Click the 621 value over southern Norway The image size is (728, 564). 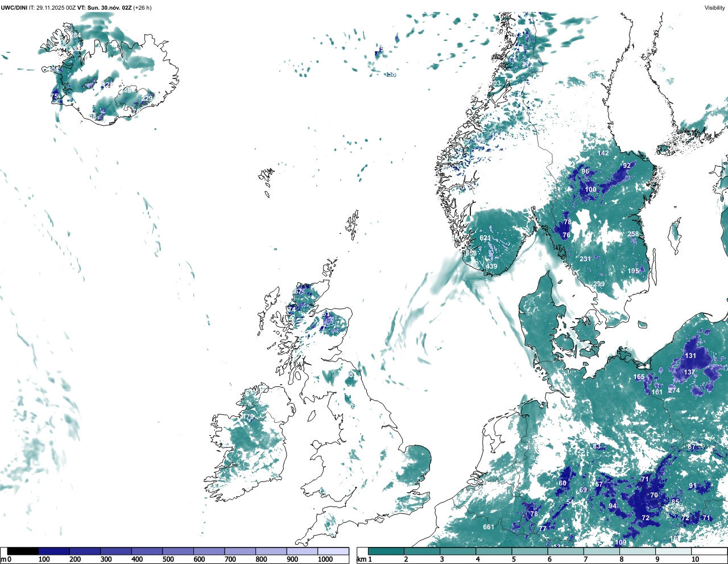(x=485, y=238)
